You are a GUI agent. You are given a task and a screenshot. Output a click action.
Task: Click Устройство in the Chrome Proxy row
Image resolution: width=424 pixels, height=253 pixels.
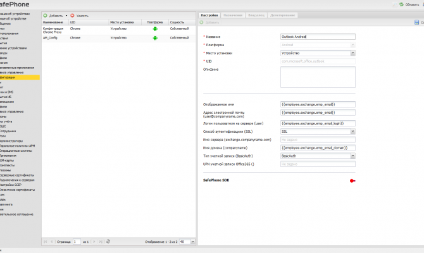[118, 28]
